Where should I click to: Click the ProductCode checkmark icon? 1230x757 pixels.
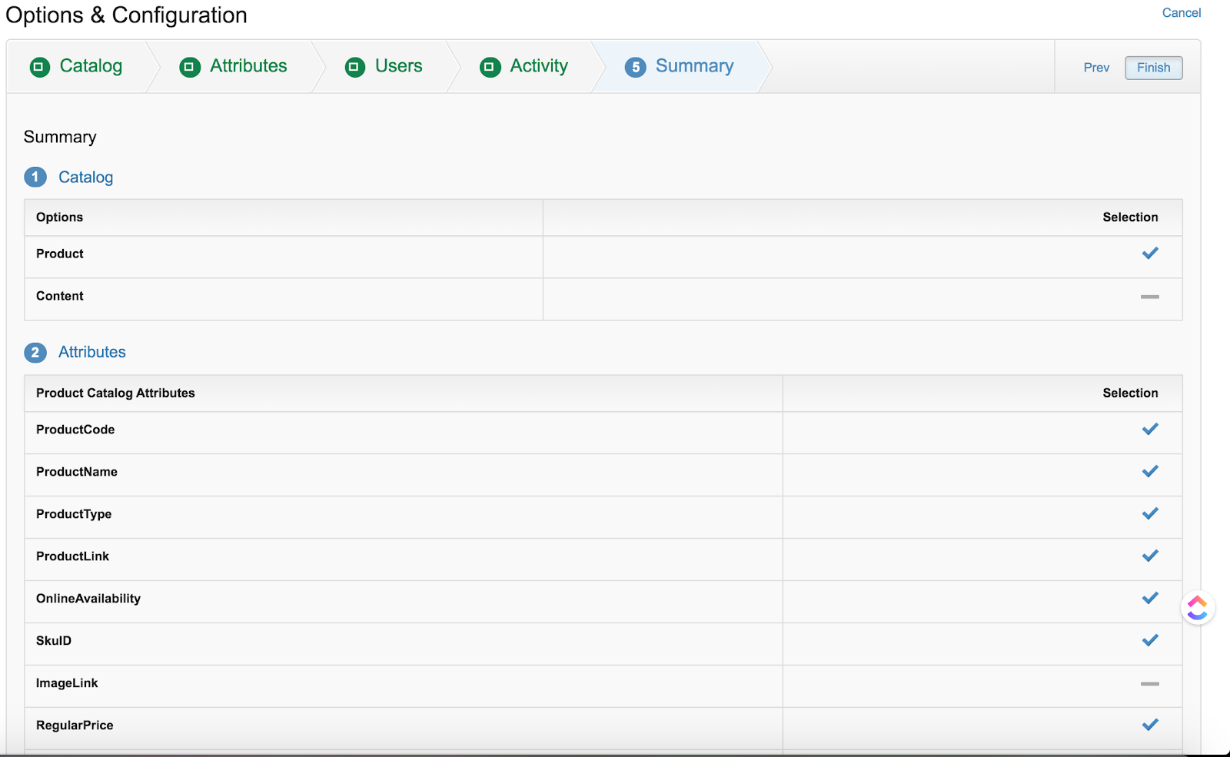[1150, 430]
